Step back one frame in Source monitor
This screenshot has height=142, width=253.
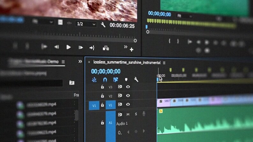pos(56,47)
